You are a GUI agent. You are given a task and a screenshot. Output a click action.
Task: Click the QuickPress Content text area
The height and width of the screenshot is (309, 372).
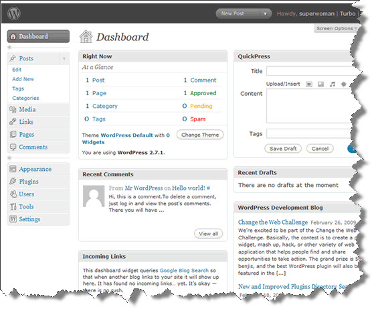(x=309, y=106)
